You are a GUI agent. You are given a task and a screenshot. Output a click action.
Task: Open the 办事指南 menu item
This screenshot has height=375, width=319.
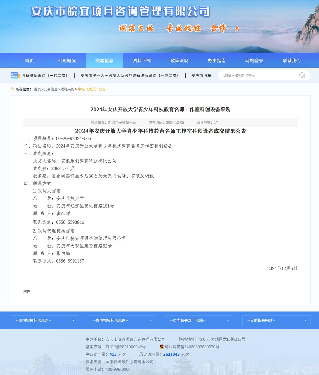click(x=217, y=60)
